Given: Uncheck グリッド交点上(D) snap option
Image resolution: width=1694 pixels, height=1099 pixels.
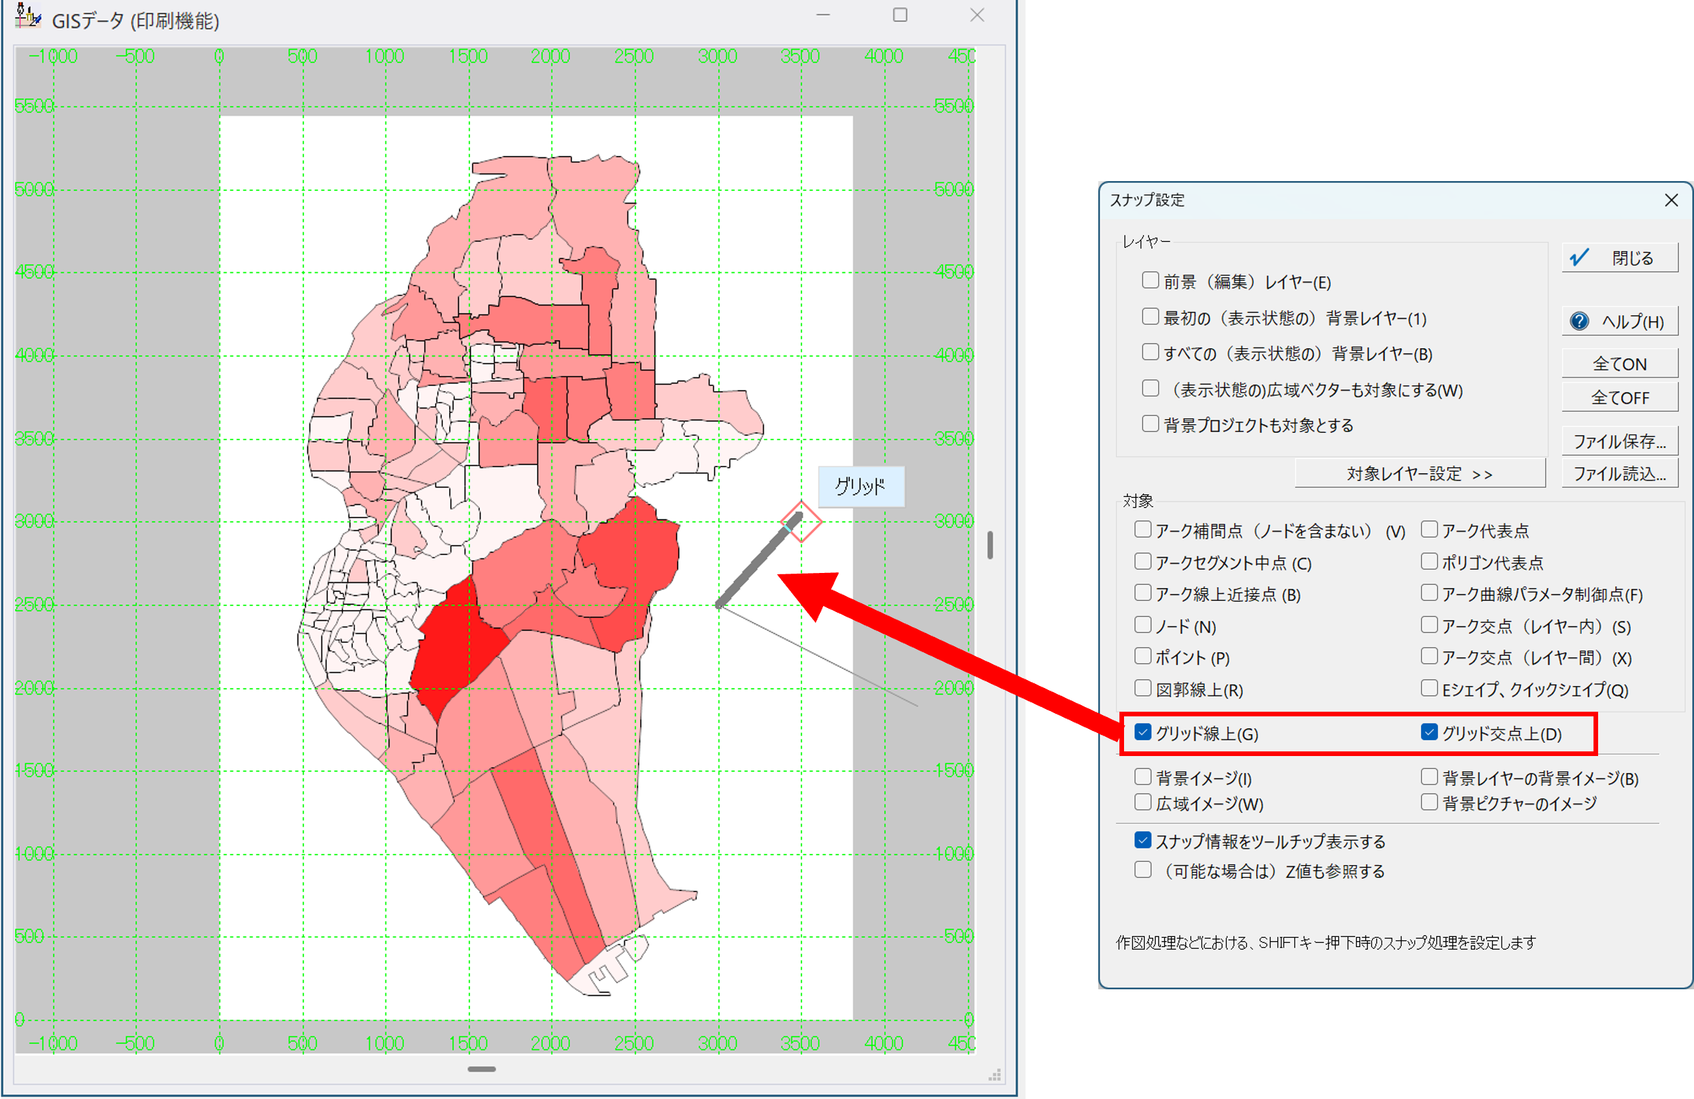Looking at the screenshot, I should [1430, 732].
